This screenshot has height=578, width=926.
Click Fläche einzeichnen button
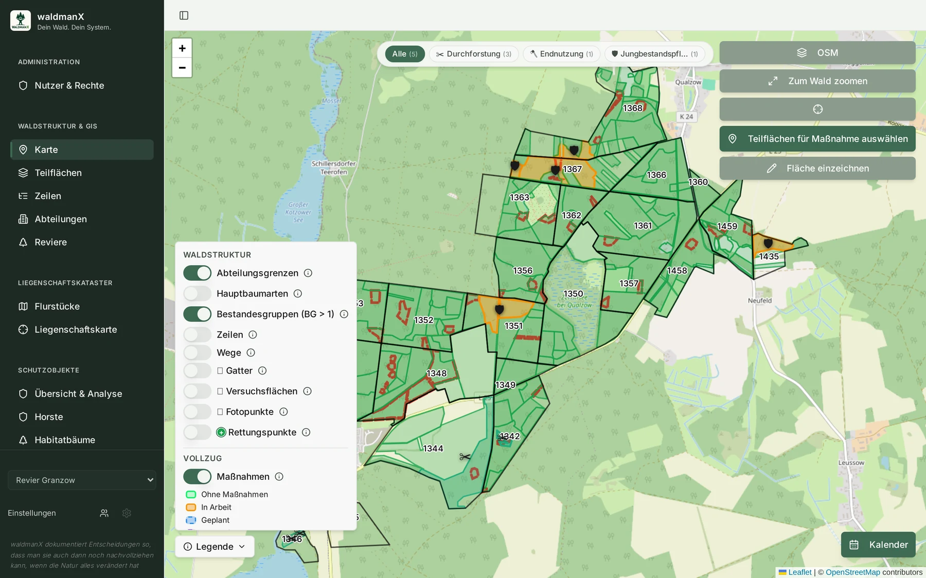point(817,168)
